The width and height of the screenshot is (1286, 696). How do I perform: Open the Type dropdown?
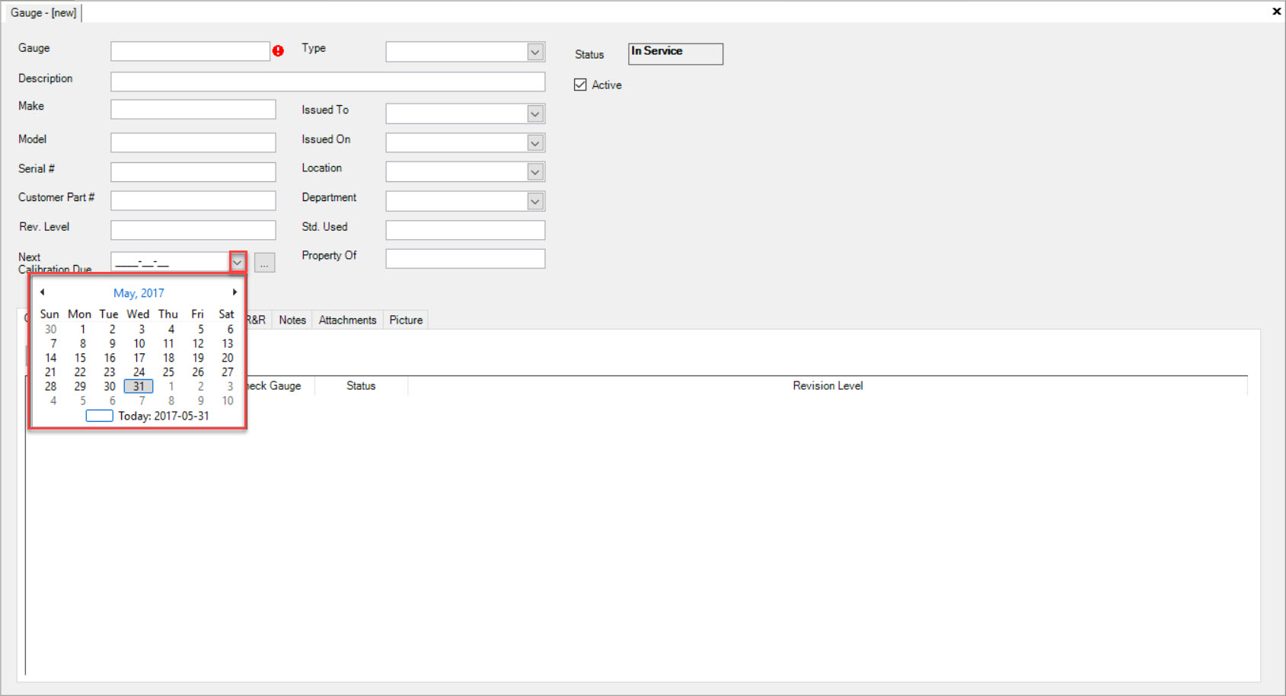pyautogui.click(x=535, y=52)
